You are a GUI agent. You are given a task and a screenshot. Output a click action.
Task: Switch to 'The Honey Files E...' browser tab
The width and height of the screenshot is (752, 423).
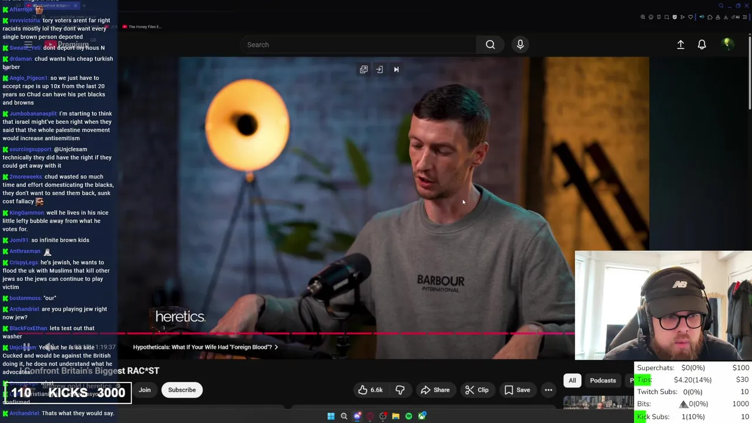(x=141, y=26)
